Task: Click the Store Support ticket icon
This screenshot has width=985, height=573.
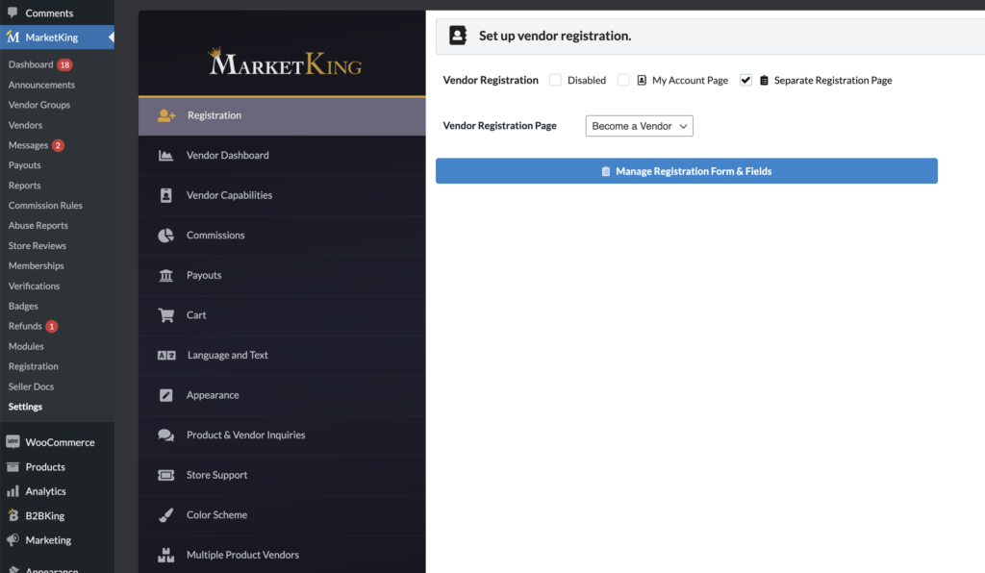Action: point(165,475)
